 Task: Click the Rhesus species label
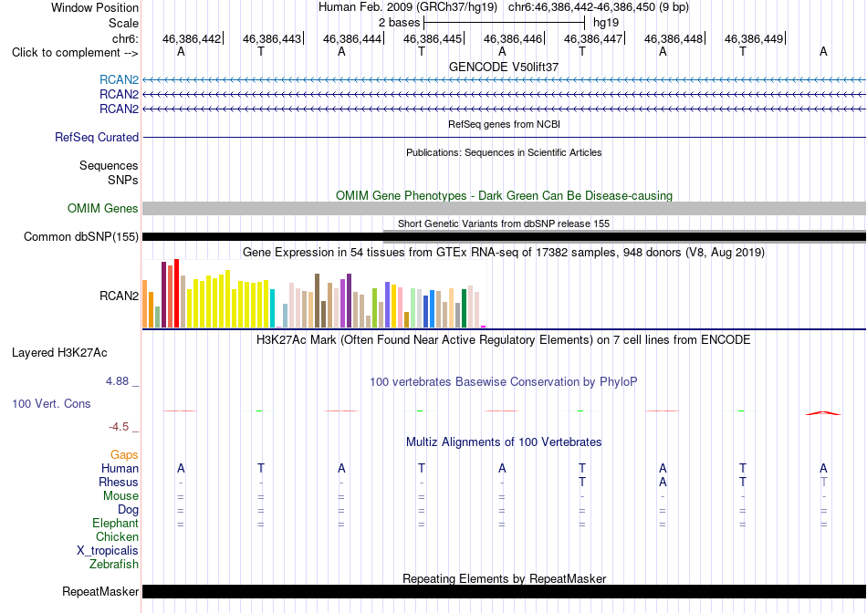119,482
